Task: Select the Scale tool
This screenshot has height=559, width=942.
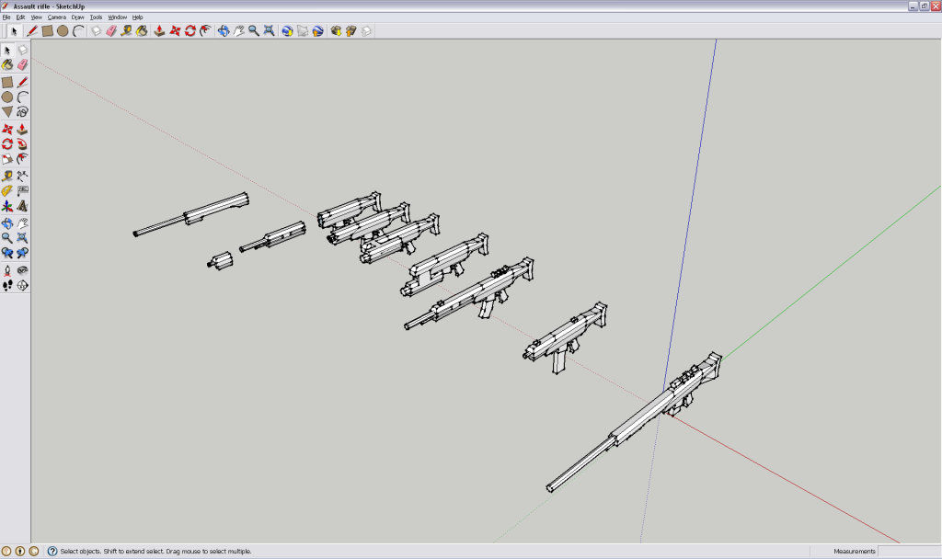Action: pyautogui.click(x=7, y=158)
